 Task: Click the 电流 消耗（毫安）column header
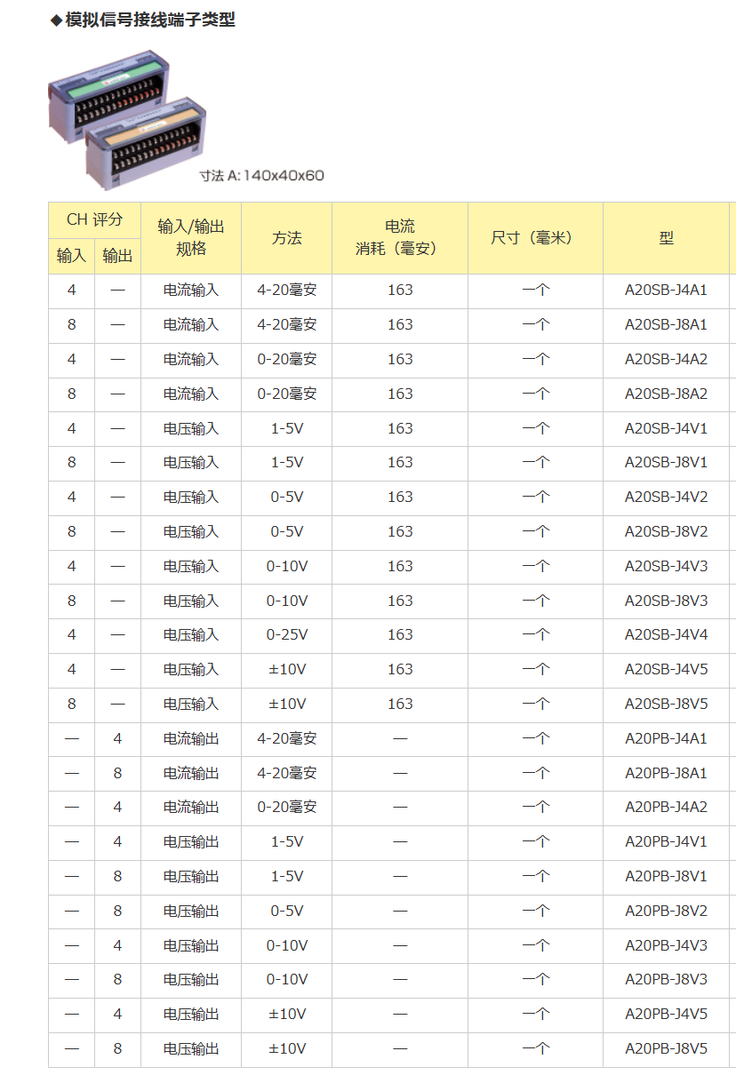(399, 238)
